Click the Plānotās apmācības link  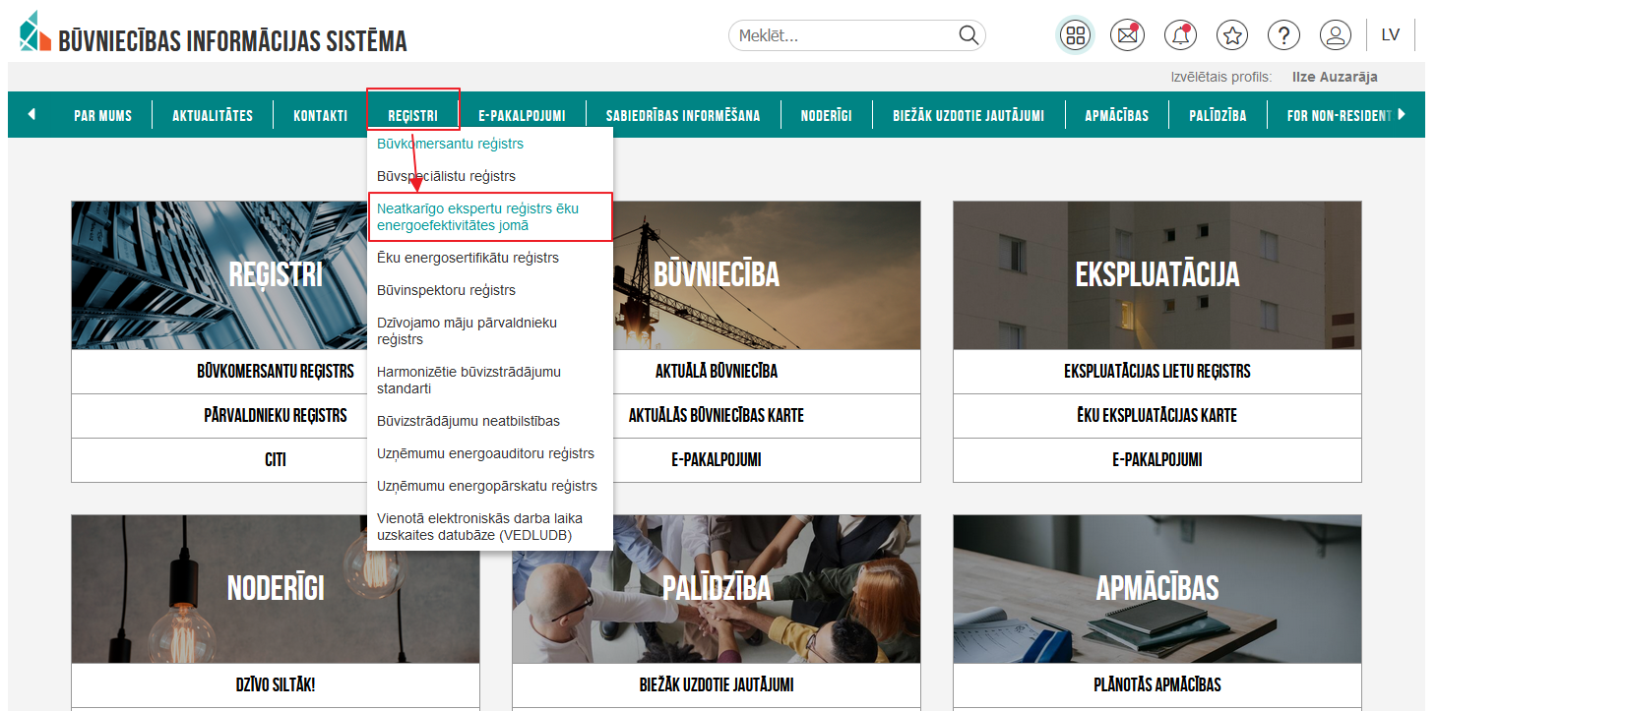(x=1156, y=684)
